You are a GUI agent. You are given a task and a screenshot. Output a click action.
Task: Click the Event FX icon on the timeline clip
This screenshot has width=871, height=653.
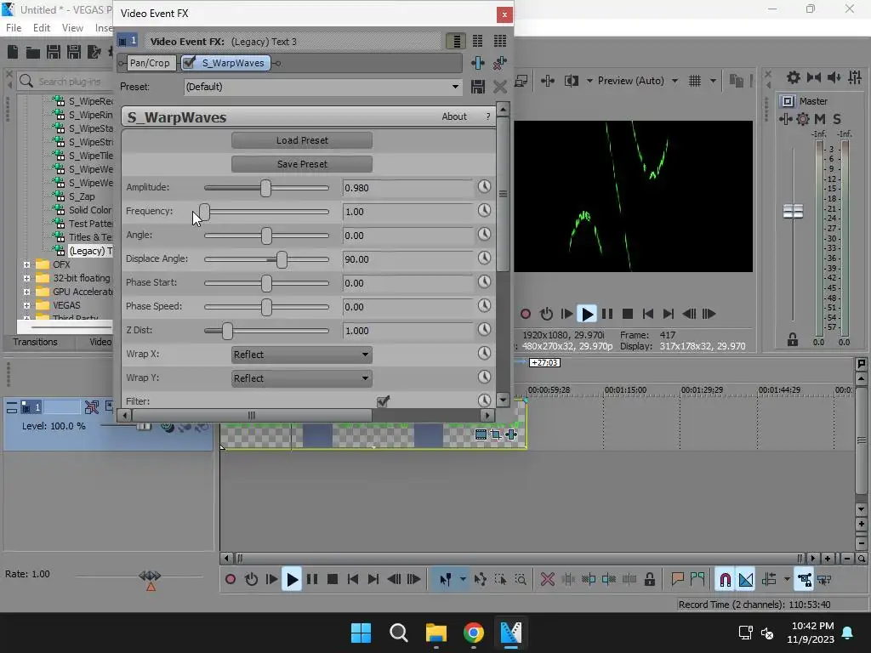pyautogui.click(x=511, y=434)
